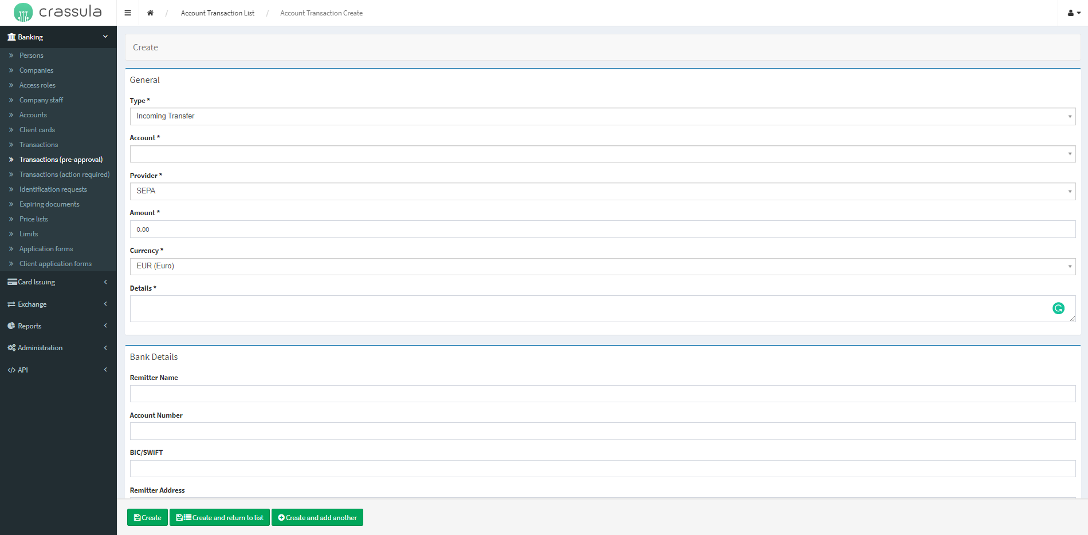Open the Type dropdown showing Incoming Transfer

coord(602,116)
